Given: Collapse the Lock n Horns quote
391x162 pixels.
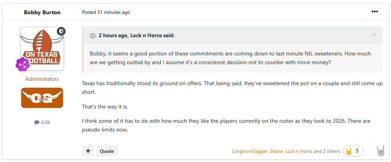Looking at the screenshot, I should (x=93, y=36).
